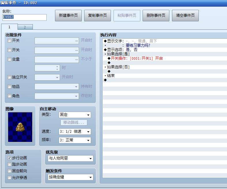This screenshot has width=227, height=189.
Task: Switch to event page tab 1
Action: (10, 27)
